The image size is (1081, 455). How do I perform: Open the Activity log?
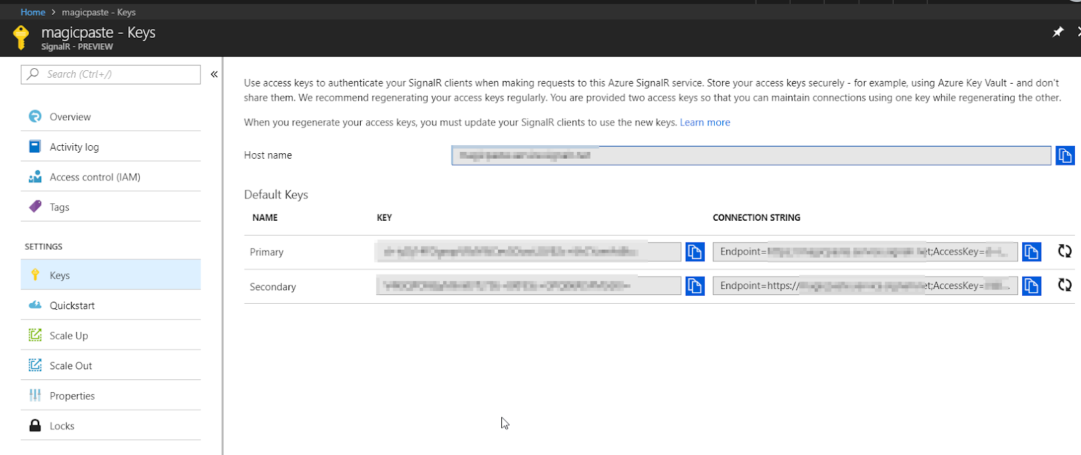(111, 146)
